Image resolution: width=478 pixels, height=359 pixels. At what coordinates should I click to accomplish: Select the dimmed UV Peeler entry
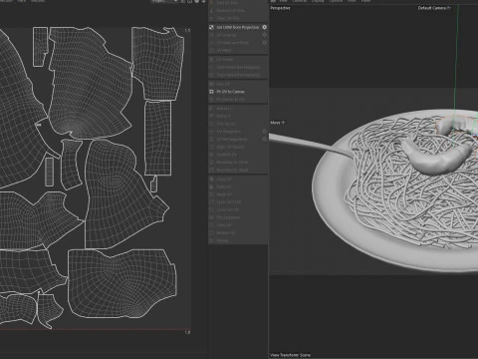point(225,60)
